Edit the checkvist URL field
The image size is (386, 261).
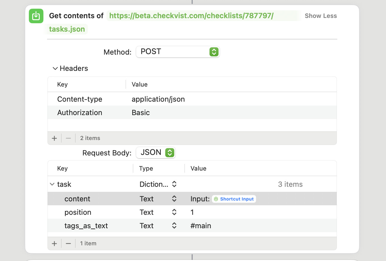pyautogui.click(x=191, y=16)
